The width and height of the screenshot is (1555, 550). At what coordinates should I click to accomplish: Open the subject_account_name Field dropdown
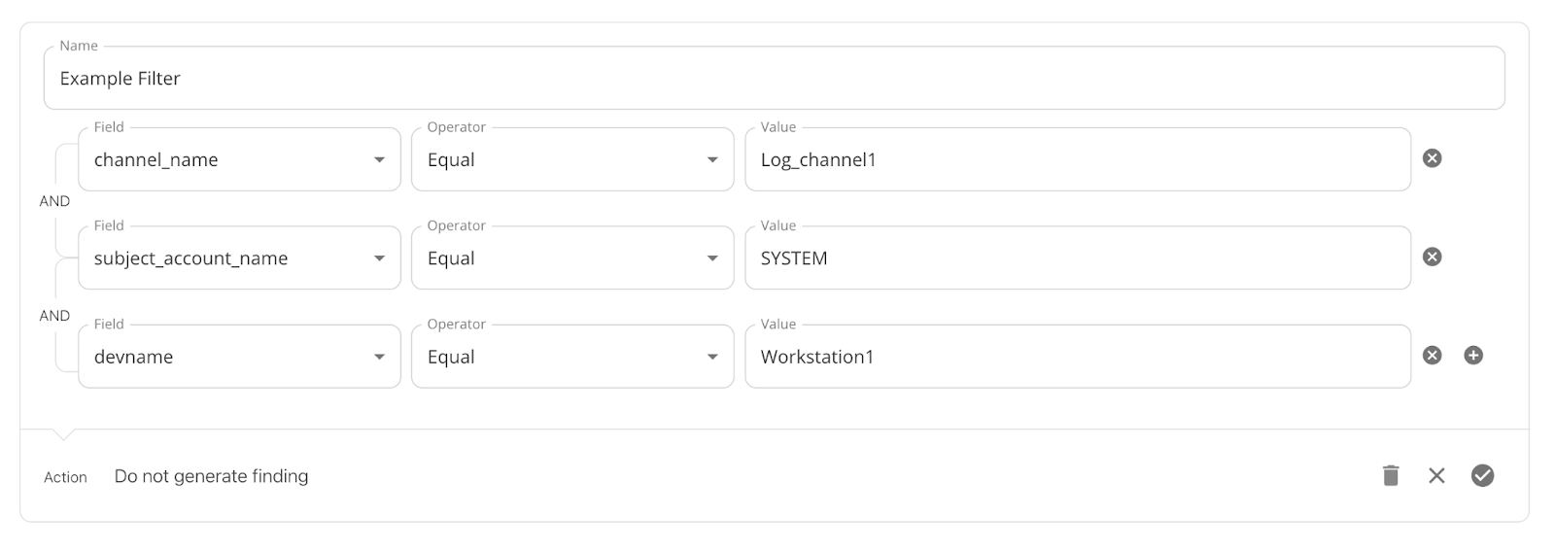239,258
